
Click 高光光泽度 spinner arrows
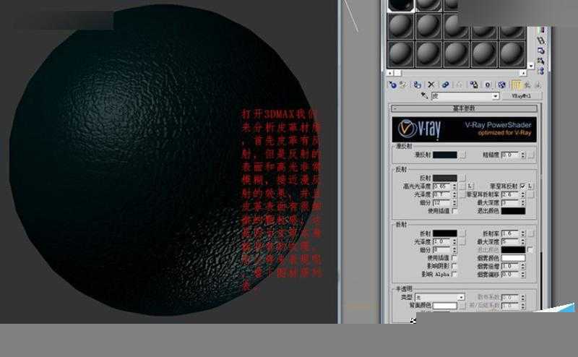click(x=454, y=186)
